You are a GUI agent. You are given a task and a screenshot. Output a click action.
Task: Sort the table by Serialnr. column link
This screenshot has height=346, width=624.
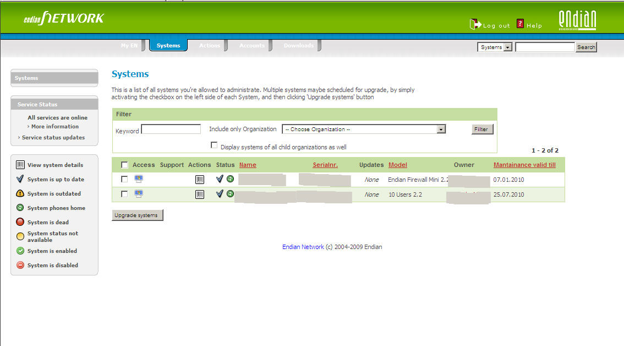pyautogui.click(x=325, y=165)
